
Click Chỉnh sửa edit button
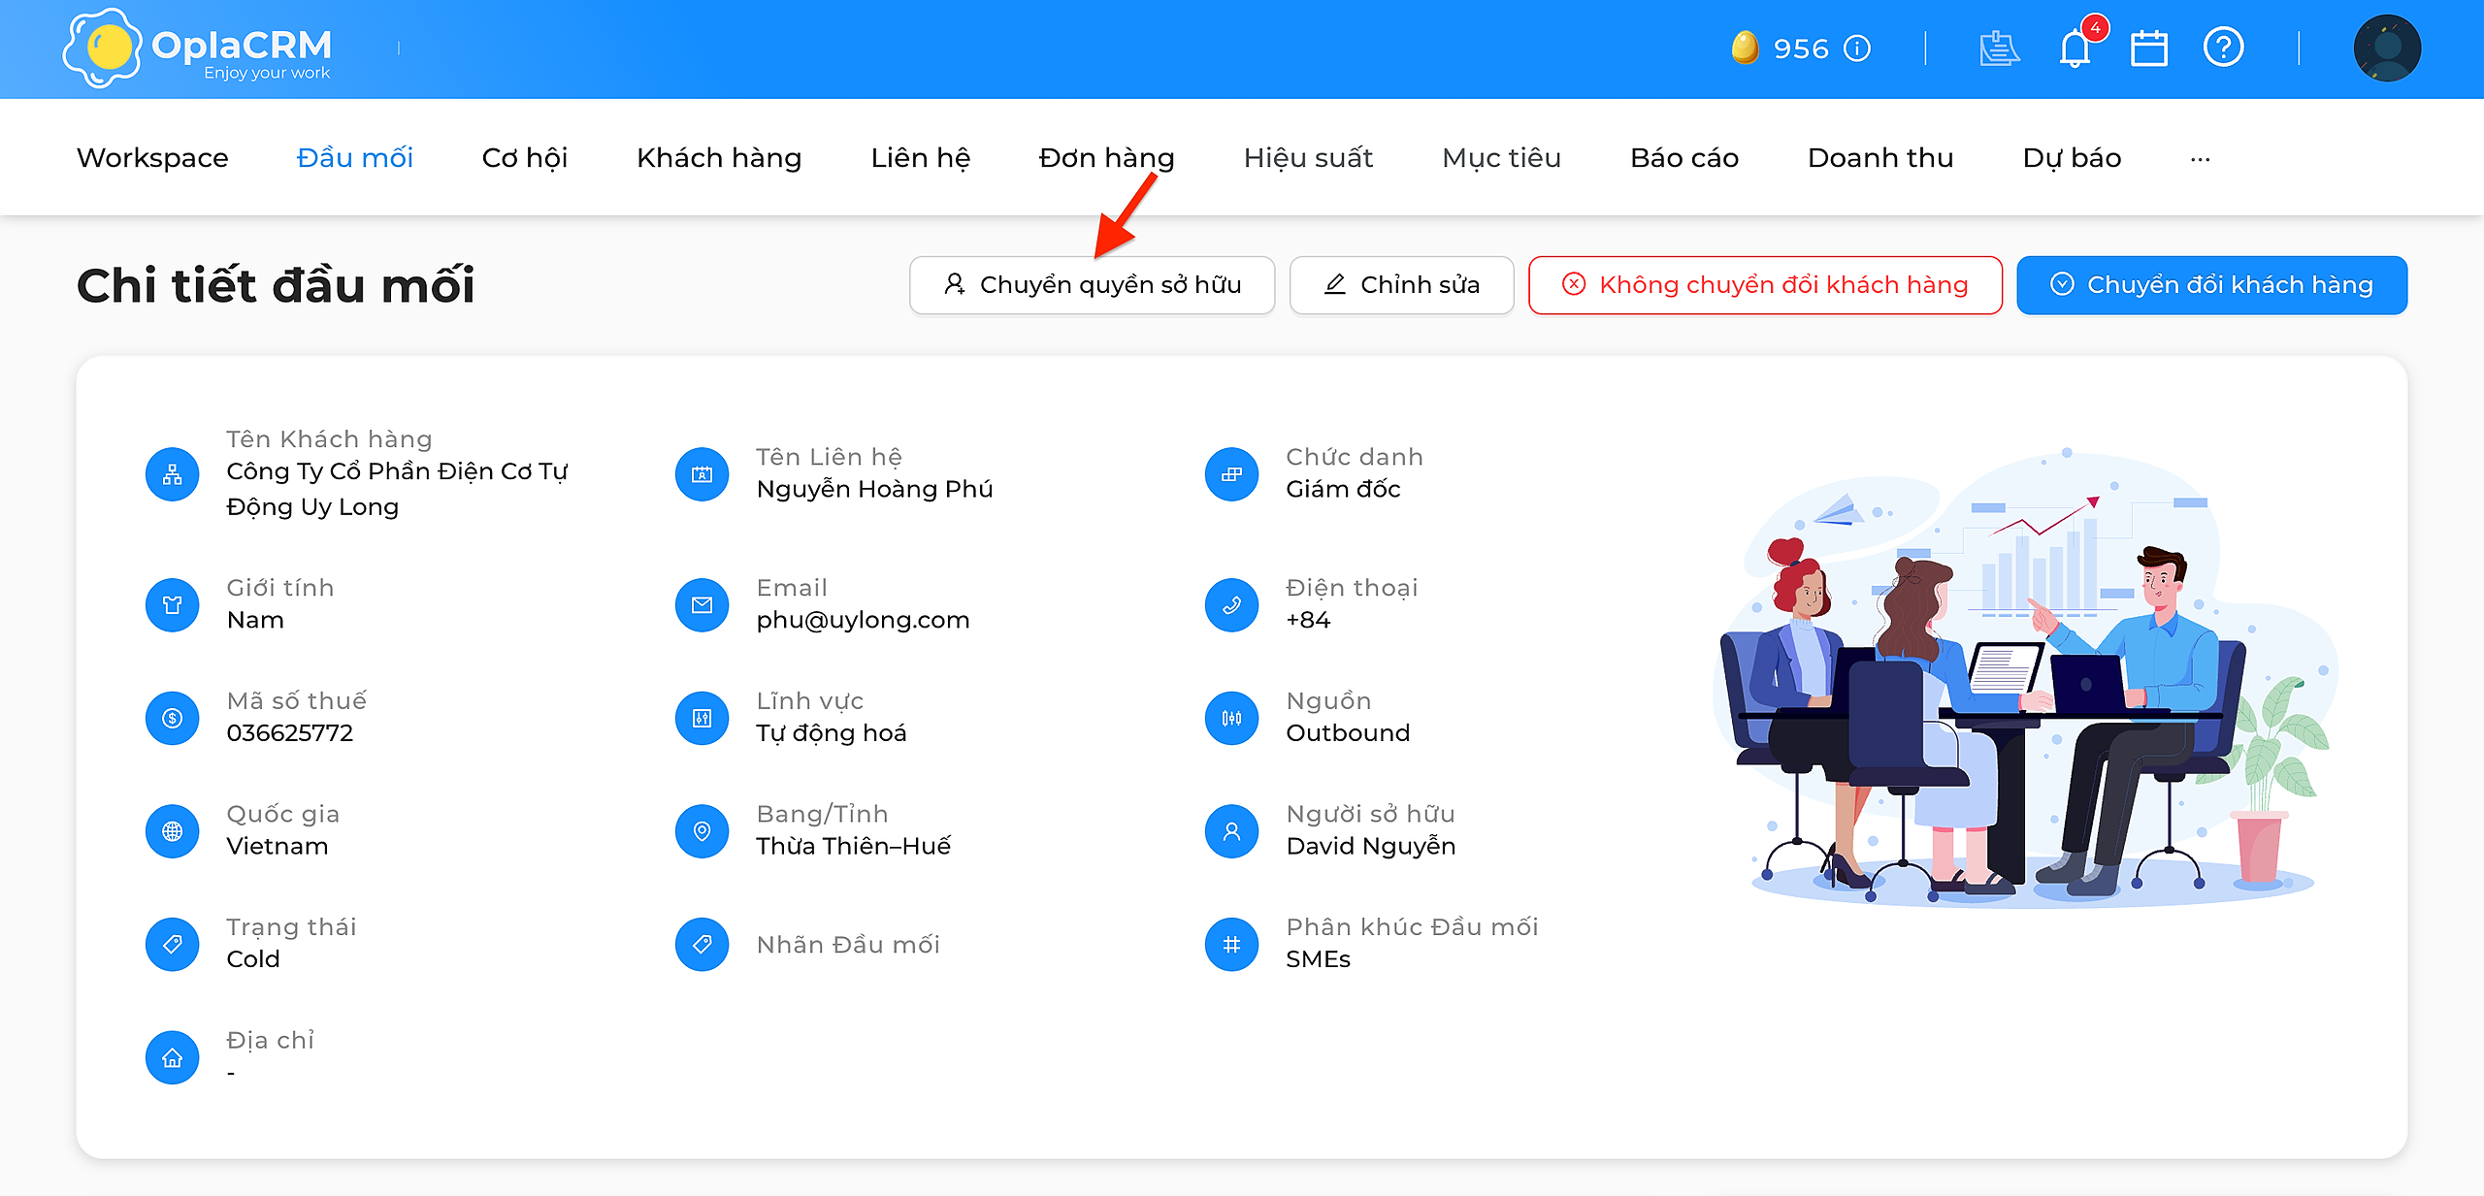pyautogui.click(x=1401, y=285)
